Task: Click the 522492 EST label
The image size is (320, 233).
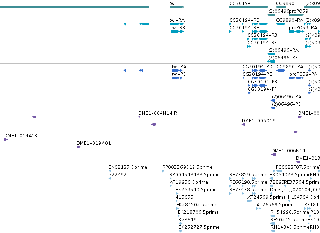Action: pyautogui.click(x=117, y=175)
